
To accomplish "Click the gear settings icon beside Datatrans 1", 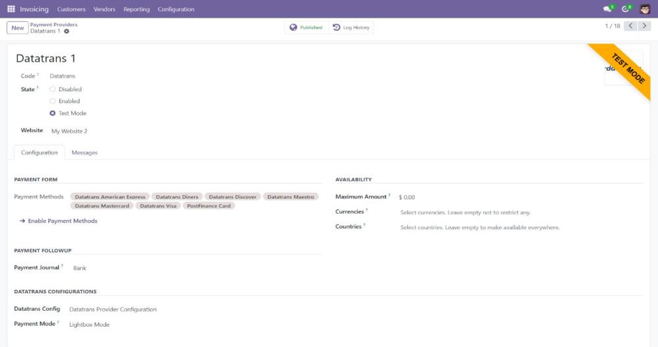I will click(66, 32).
